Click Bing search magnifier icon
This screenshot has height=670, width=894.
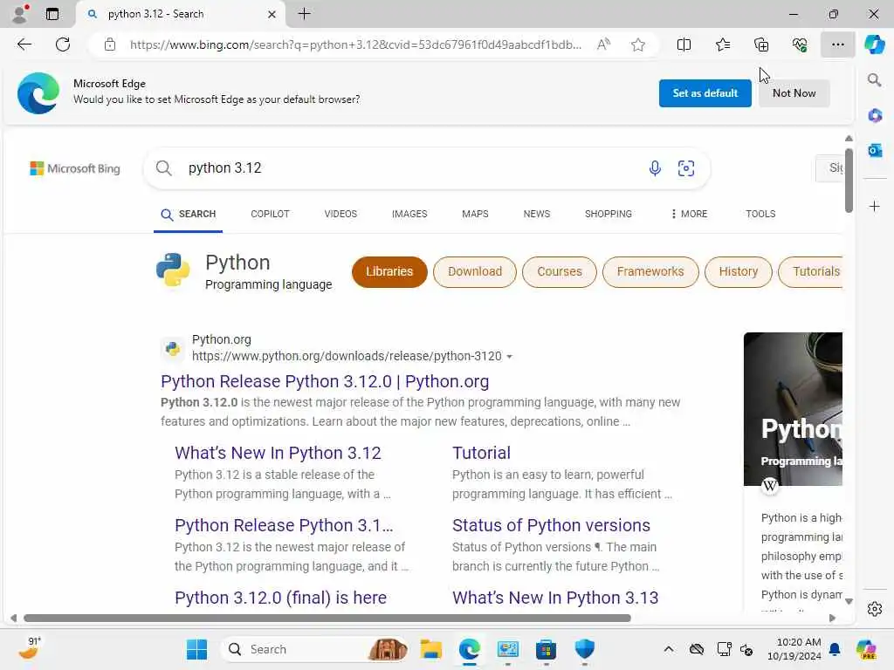pos(163,168)
